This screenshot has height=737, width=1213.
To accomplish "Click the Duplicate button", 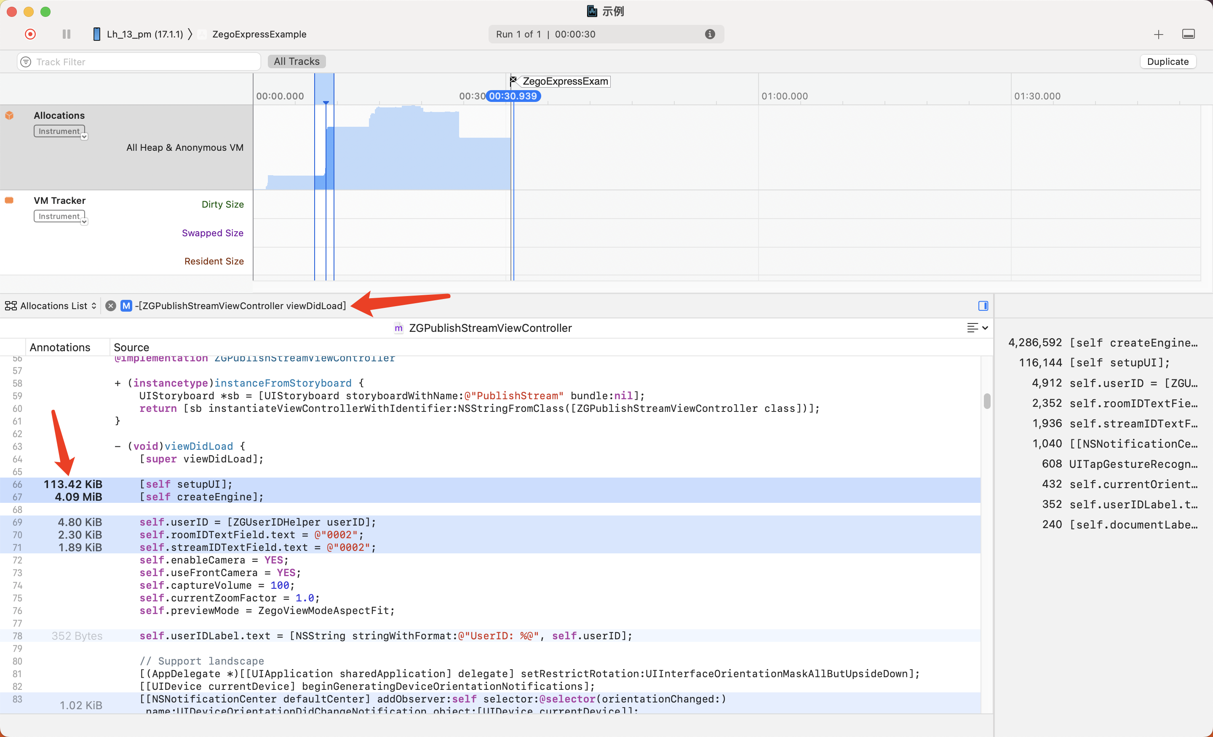I will click(1168, 61).
